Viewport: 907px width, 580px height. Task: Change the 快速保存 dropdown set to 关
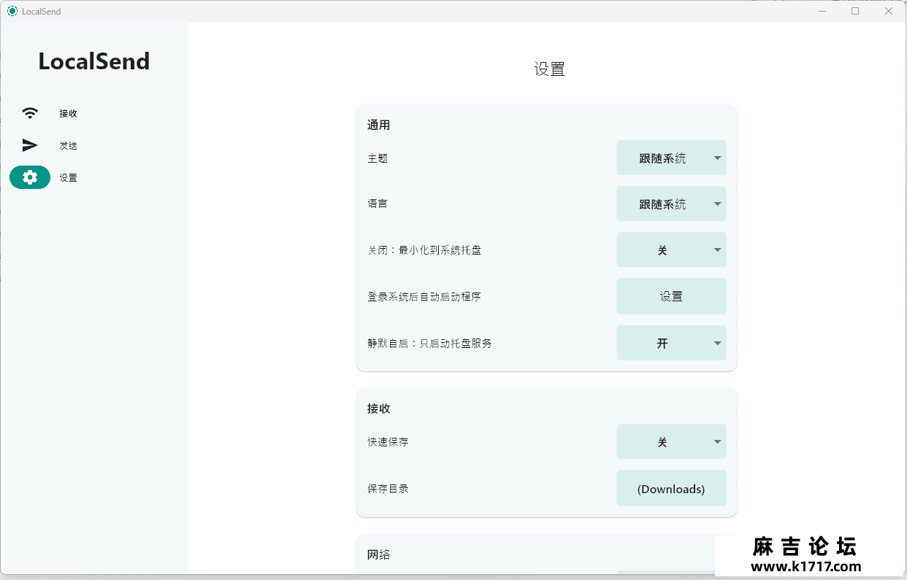tap(671, 441)
